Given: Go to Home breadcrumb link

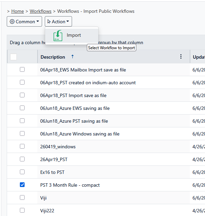Looking at the screenshot, I should click(x=18, y=11).
